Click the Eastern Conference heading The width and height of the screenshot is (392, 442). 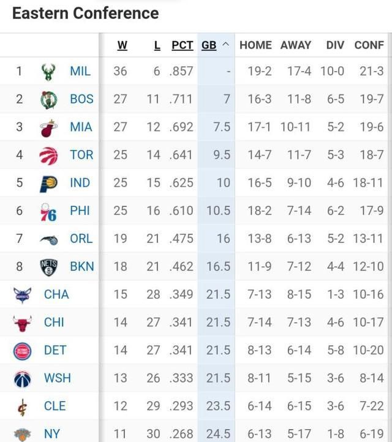click(85, 13)
